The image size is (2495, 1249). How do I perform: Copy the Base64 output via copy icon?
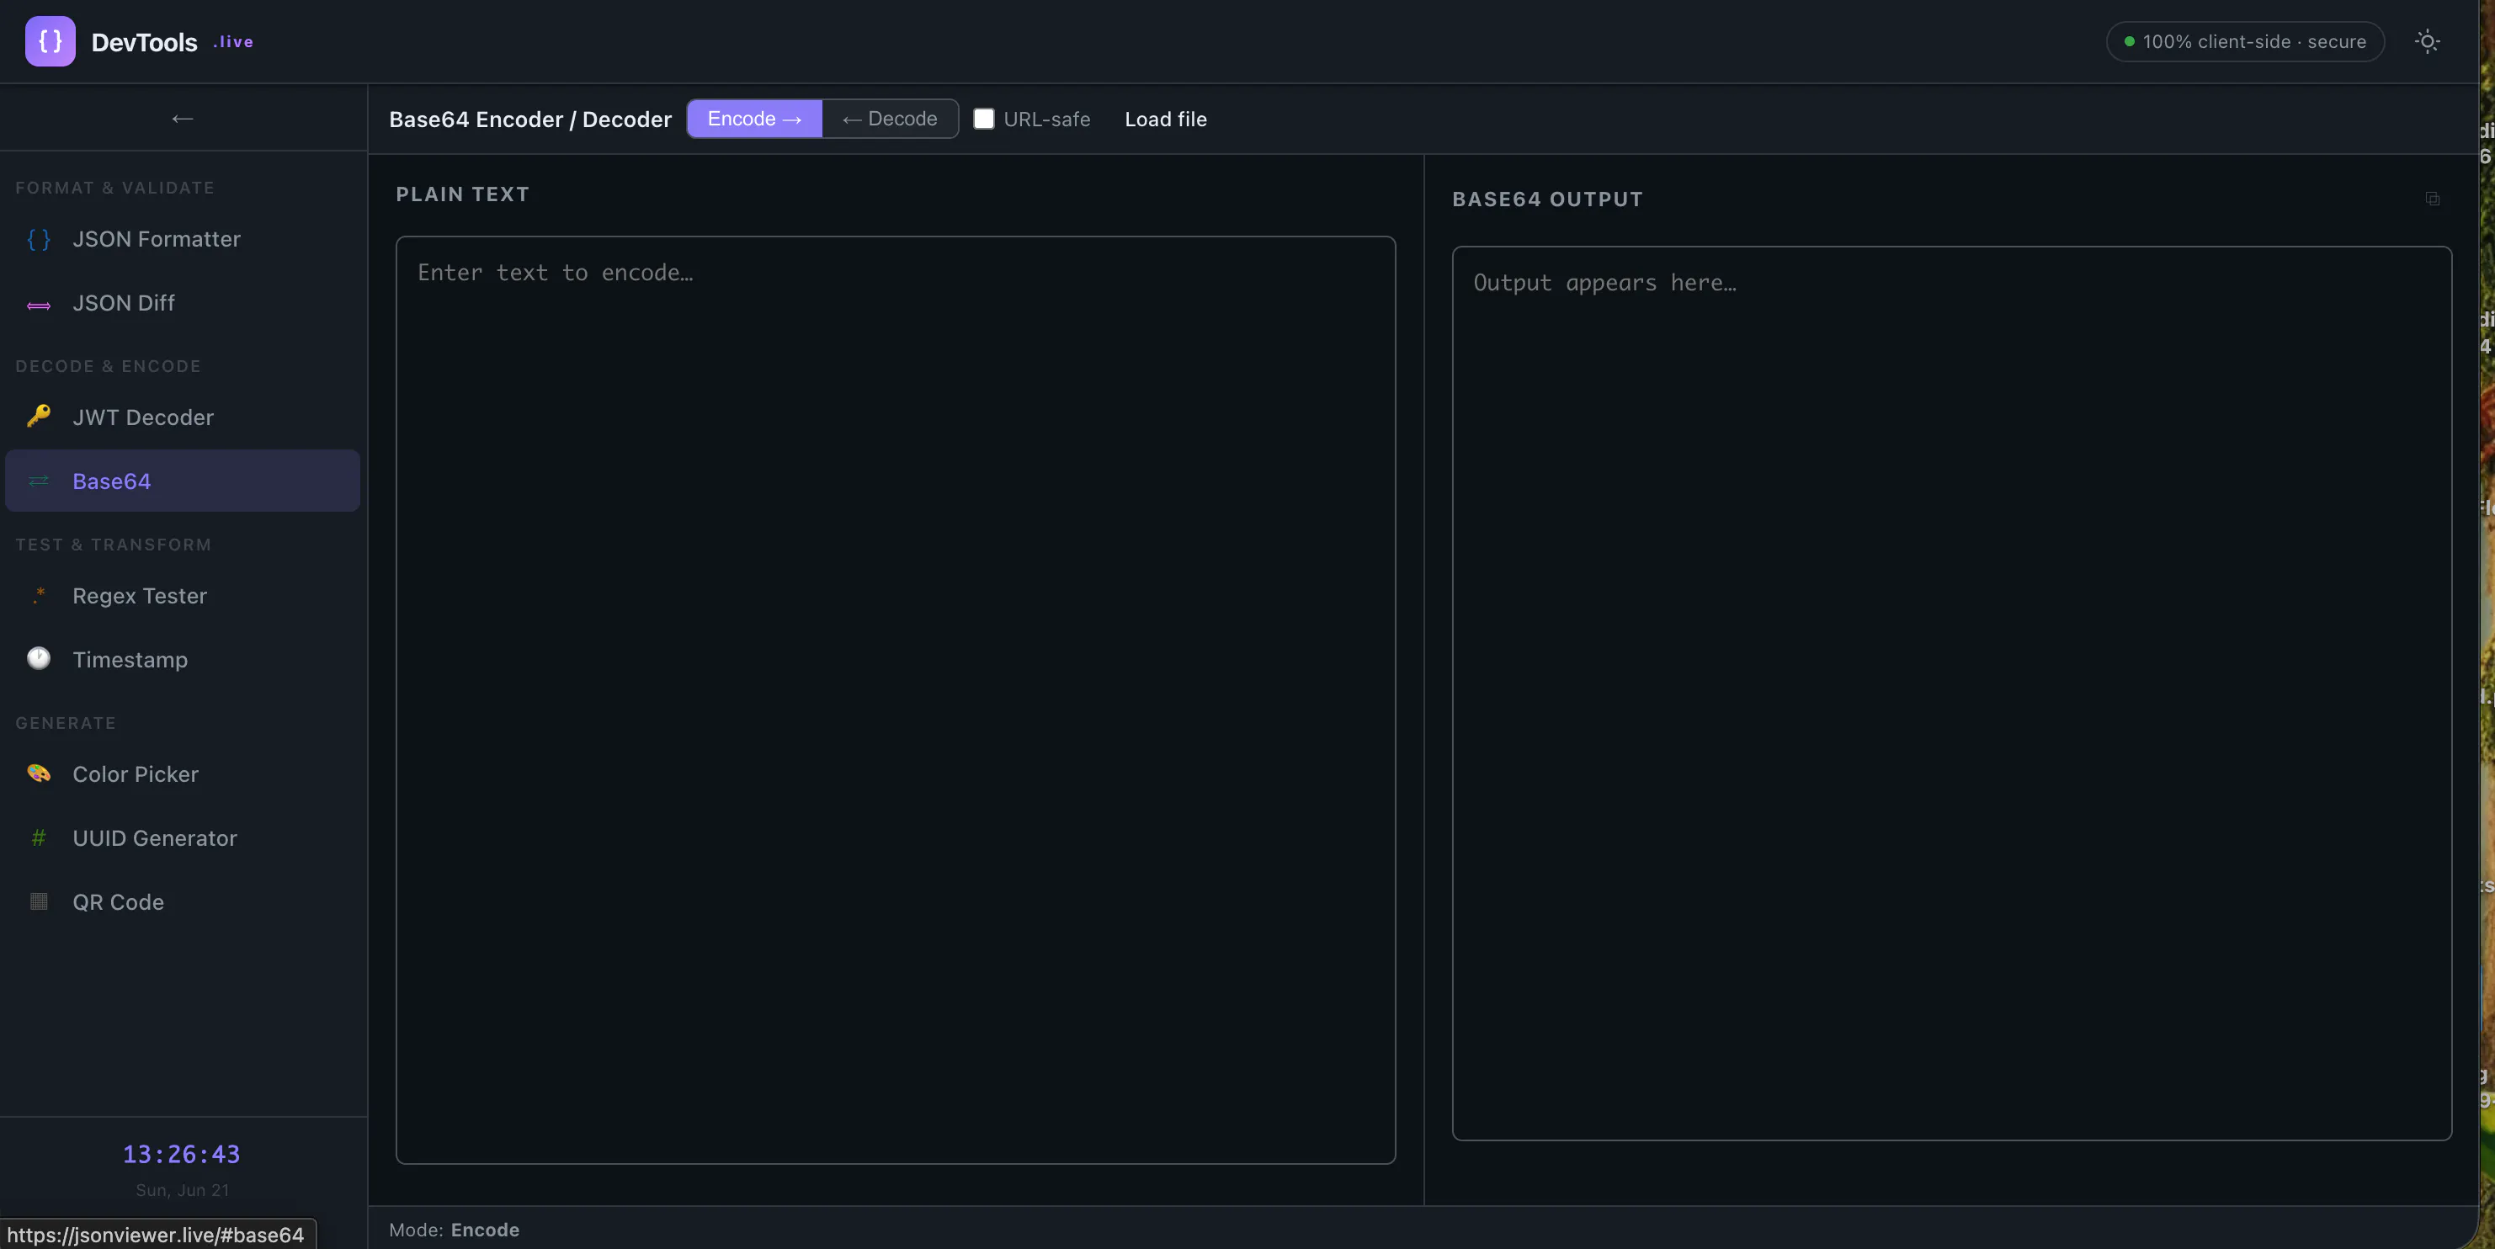point(2432,199)
